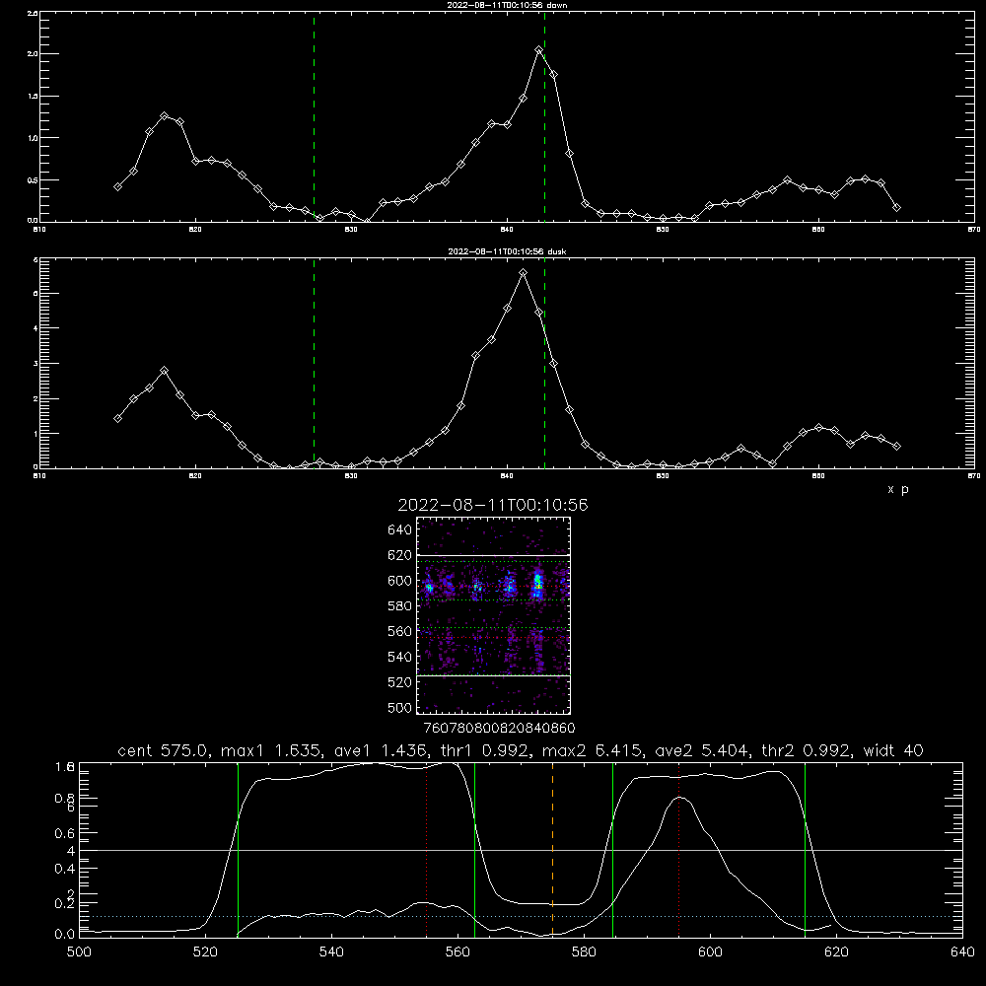This screenshot has height=986, width=986.
Task: Select the 'widt 40' value in the stats line
Action: pos(893,750)
